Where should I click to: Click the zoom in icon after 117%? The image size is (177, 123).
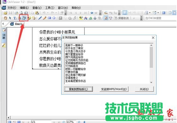coord(79,122)
